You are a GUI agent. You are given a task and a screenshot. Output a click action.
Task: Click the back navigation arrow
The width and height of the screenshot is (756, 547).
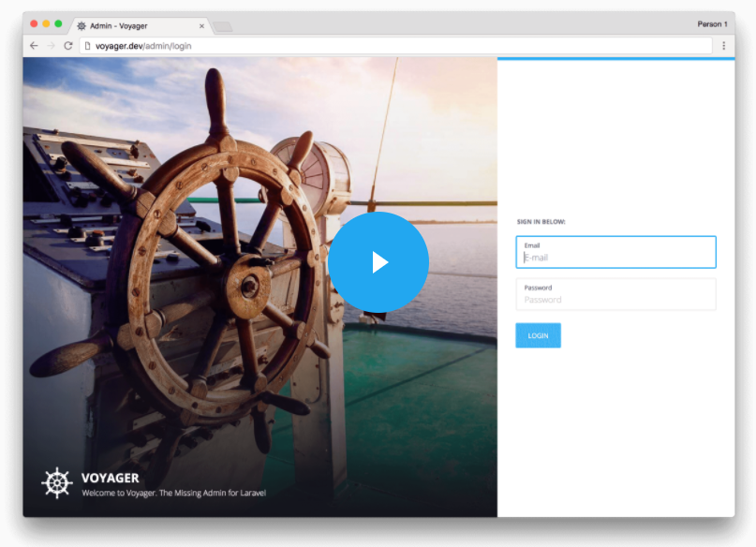(33, 45)
